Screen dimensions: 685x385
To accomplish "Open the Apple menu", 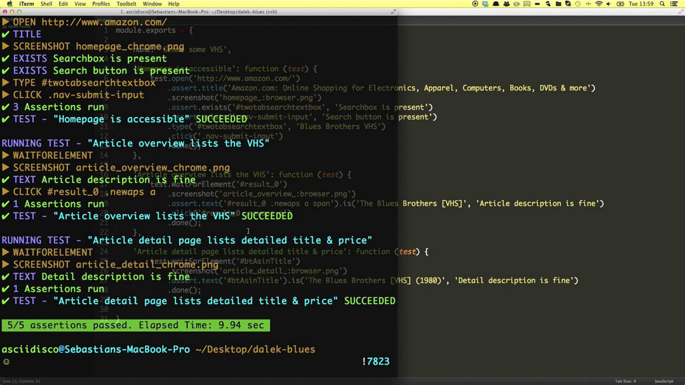I will 10,4.
